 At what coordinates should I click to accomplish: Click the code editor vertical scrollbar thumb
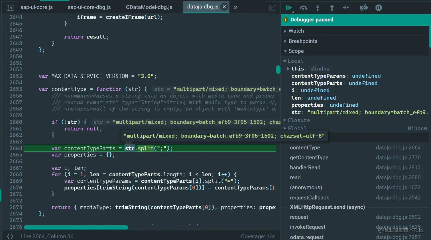(x=278, y=70)
